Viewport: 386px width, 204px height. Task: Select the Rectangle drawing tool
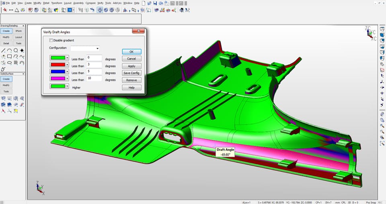[9, 56]
